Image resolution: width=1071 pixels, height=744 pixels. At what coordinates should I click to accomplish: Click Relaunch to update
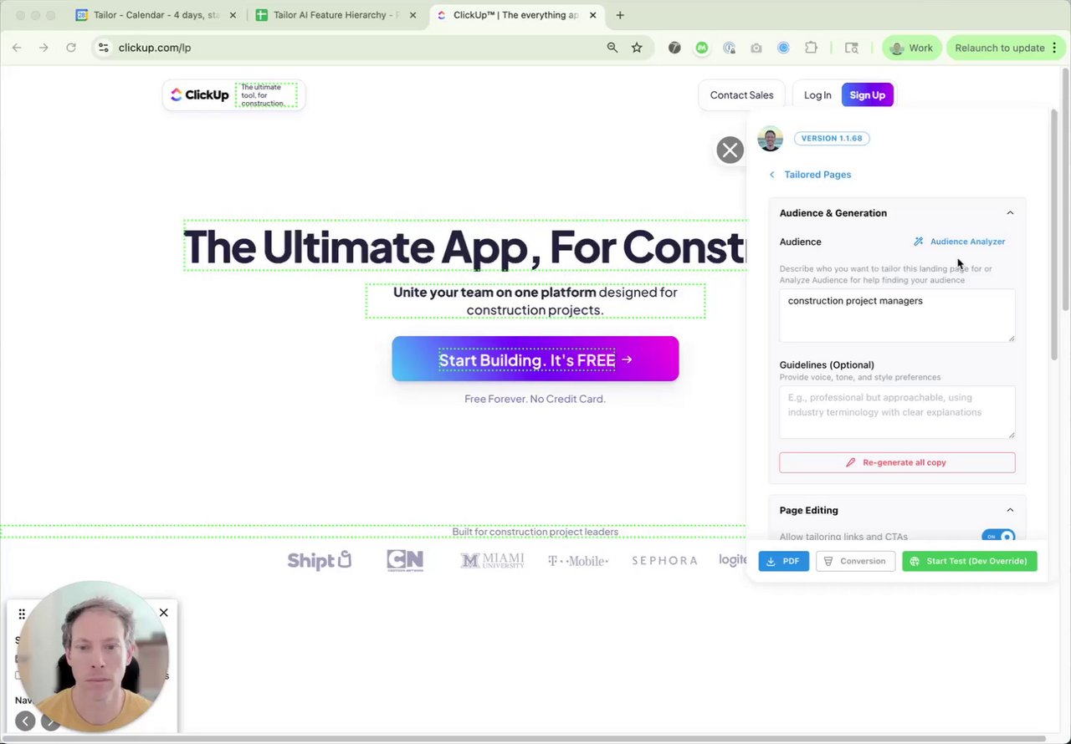click(x=1006, y=48)
